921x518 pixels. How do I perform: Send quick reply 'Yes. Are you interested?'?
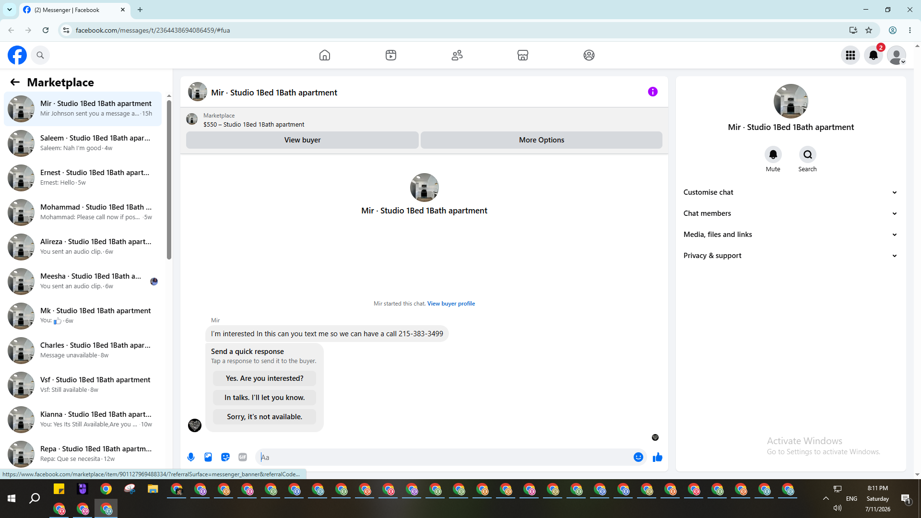[264, 378]
